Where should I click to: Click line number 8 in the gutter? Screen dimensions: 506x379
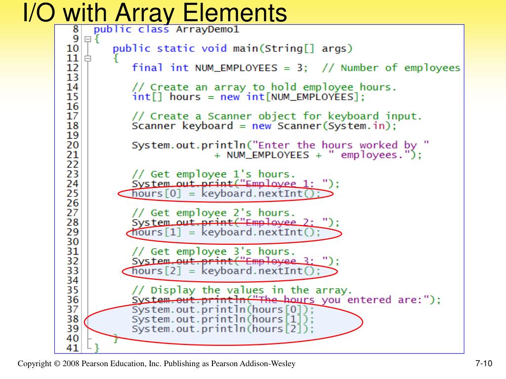[x=76, y=29]
